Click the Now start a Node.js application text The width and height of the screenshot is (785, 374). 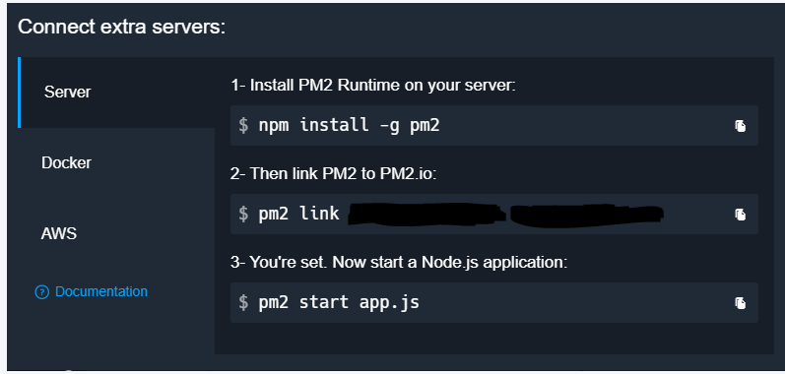[449, 262]
